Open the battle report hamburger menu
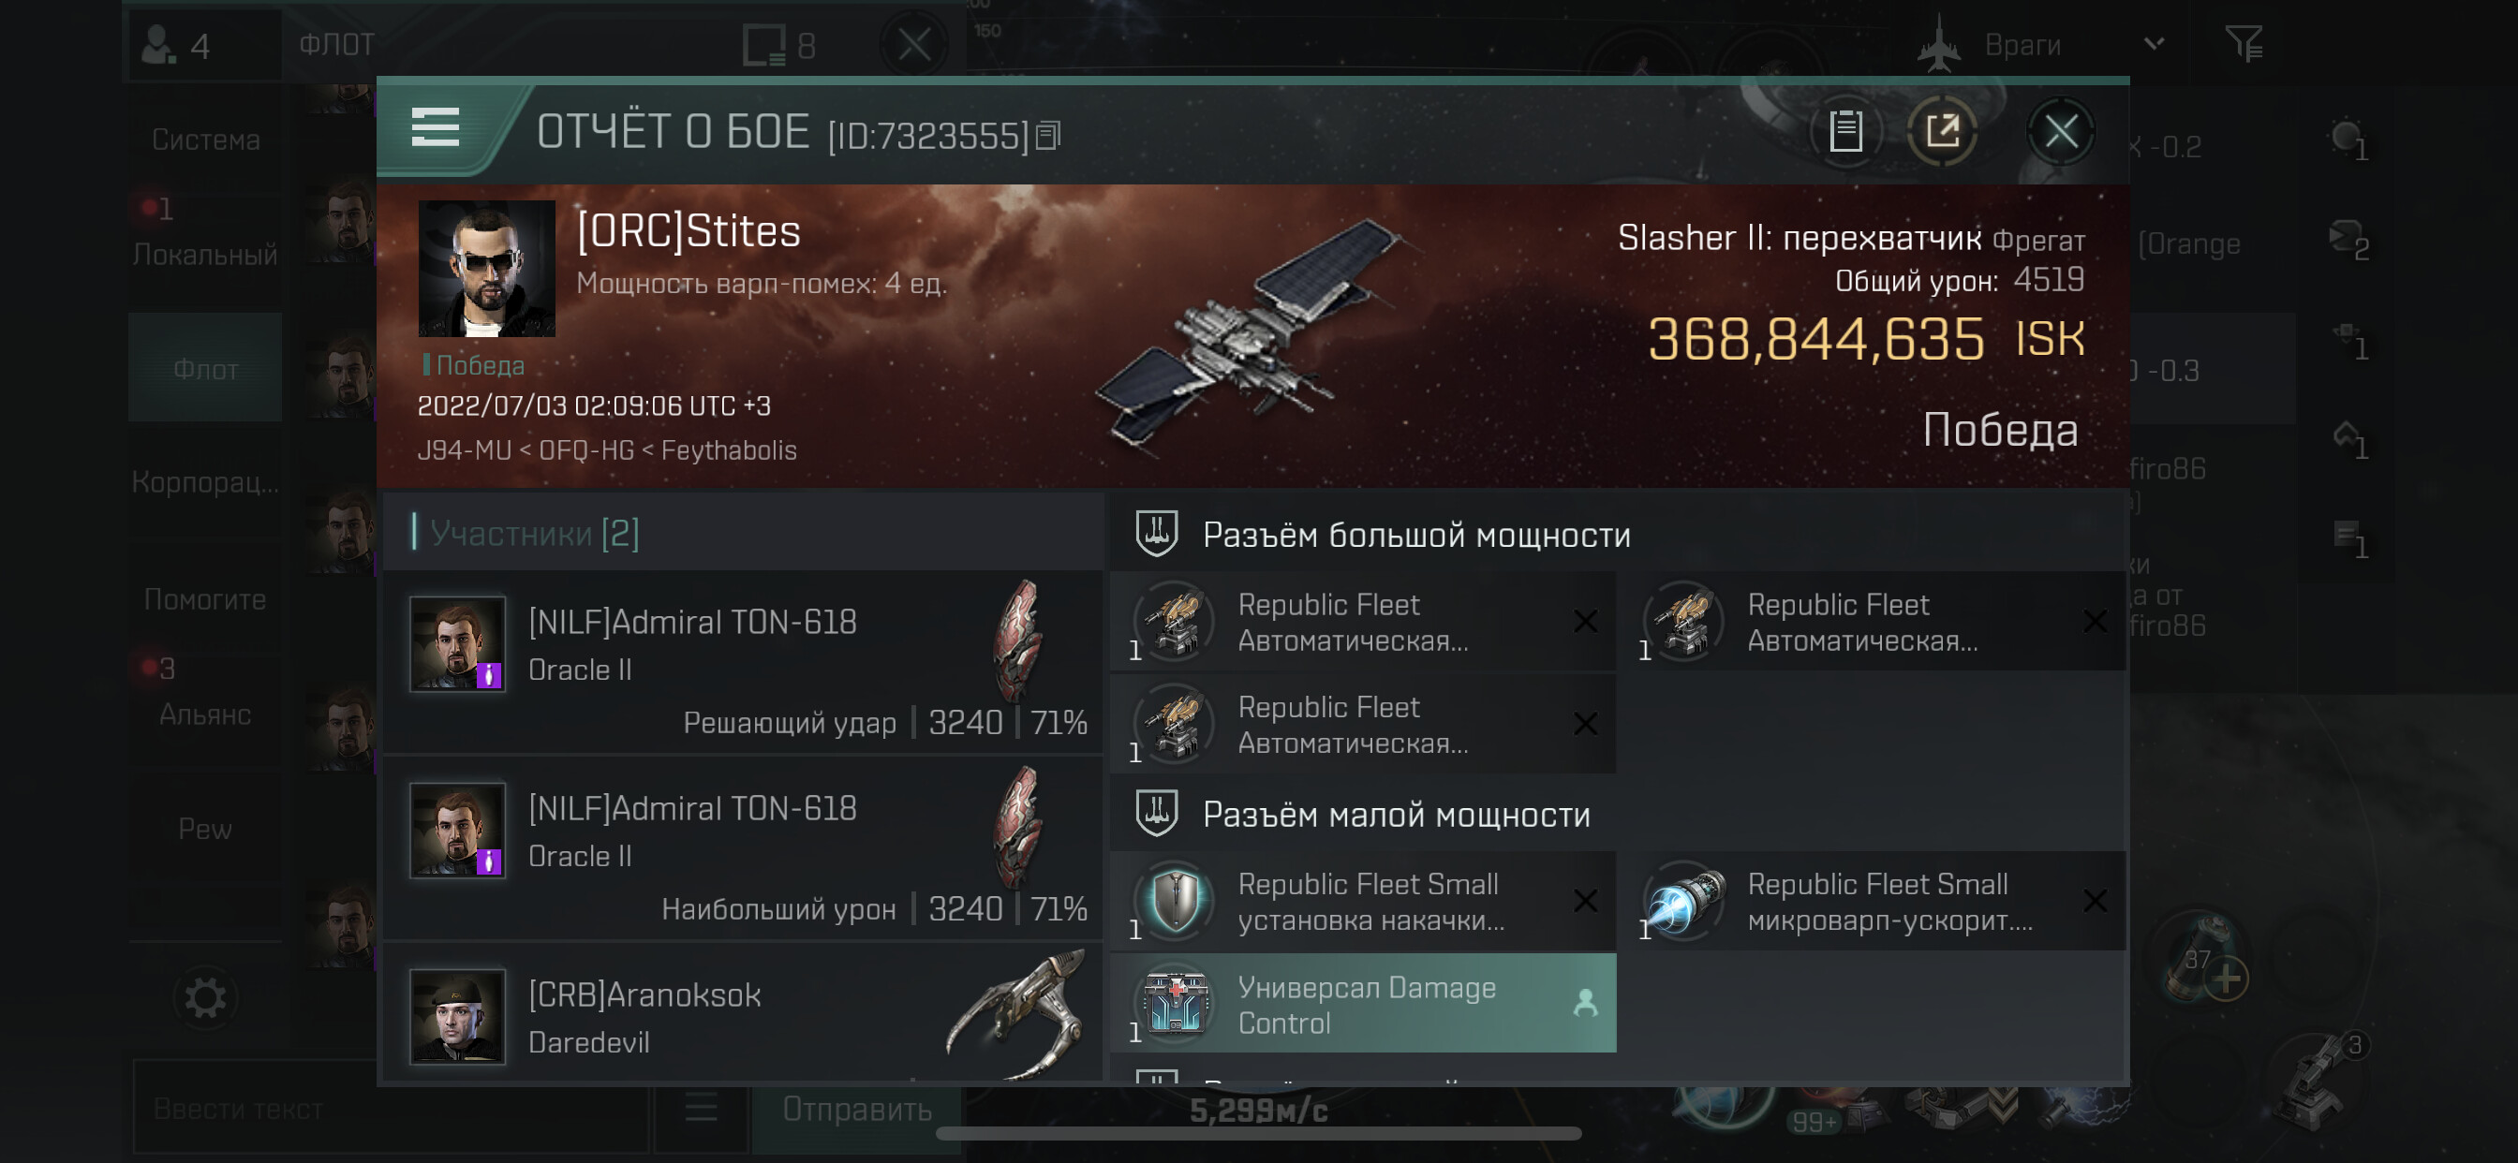The image size is (2518, 1163). tap(435, 128)
